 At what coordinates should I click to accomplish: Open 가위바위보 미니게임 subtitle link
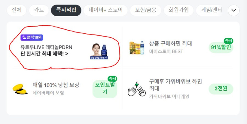coord(169,96)
